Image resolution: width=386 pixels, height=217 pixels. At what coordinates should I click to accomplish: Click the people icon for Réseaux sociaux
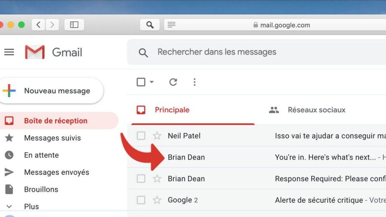pyautogui.click(x=274, y=110)
